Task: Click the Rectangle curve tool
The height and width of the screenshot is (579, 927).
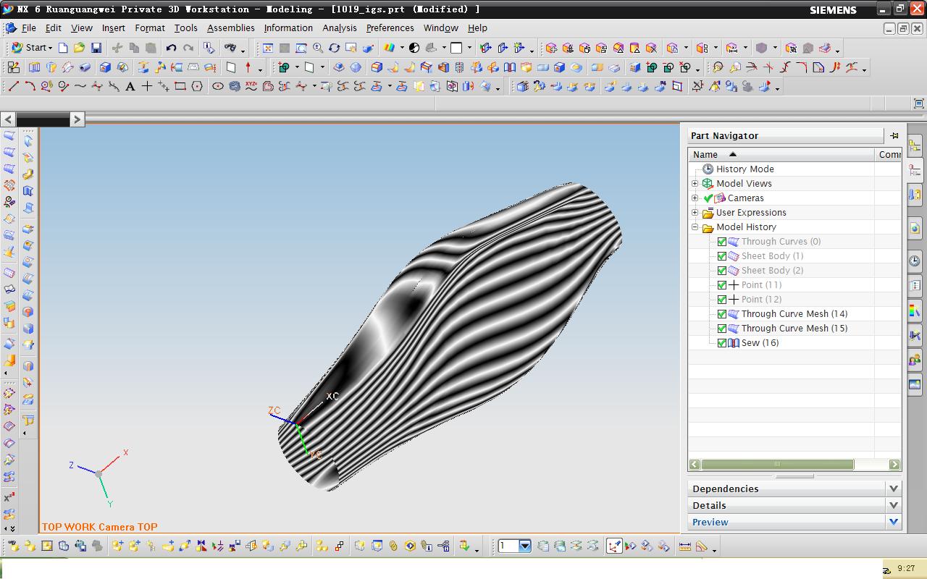Action: pos(180,86)
